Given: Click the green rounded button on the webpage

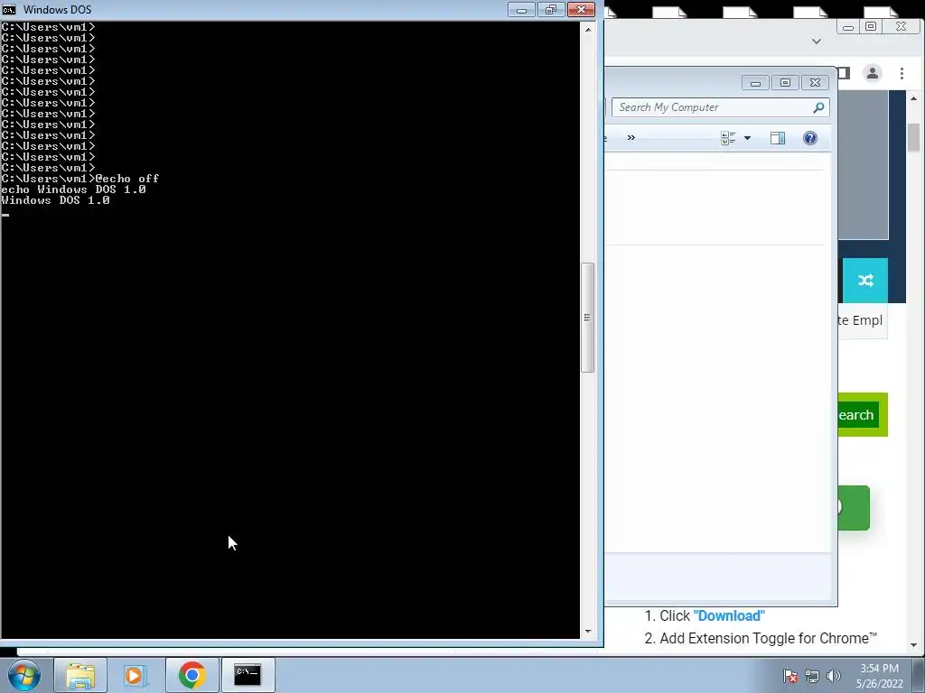Looking at the screenshot, I should point(854,508).
